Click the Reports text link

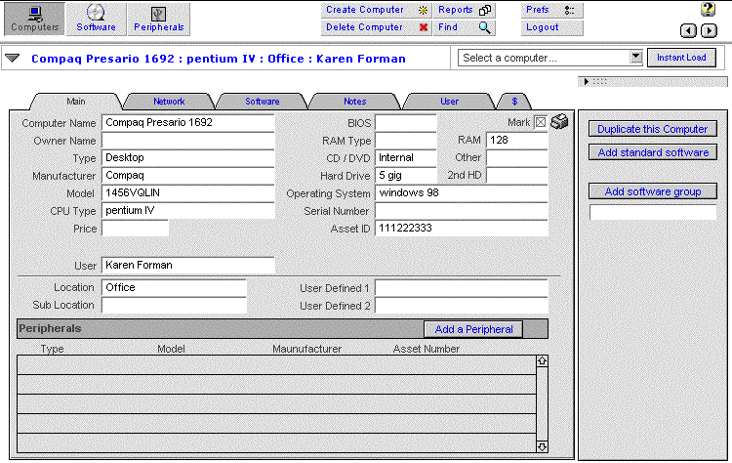[x=455, y=10]
